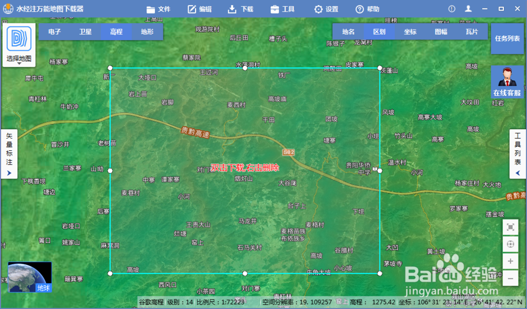Click the bottom-left selection box handle
The image size is (527, 309).
click(x=110, y=273)
